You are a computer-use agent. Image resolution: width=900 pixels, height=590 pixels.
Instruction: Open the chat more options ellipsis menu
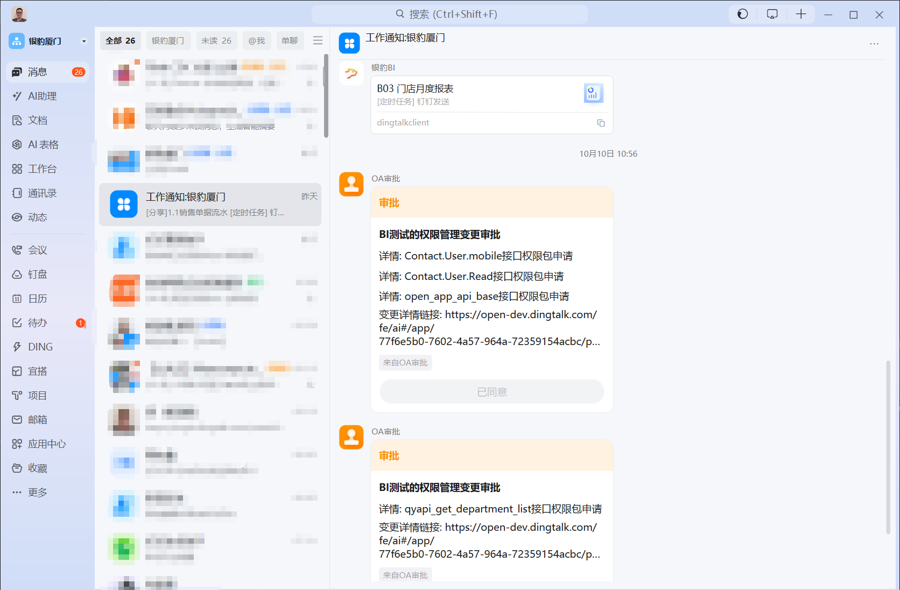click(x=874, y=44)
